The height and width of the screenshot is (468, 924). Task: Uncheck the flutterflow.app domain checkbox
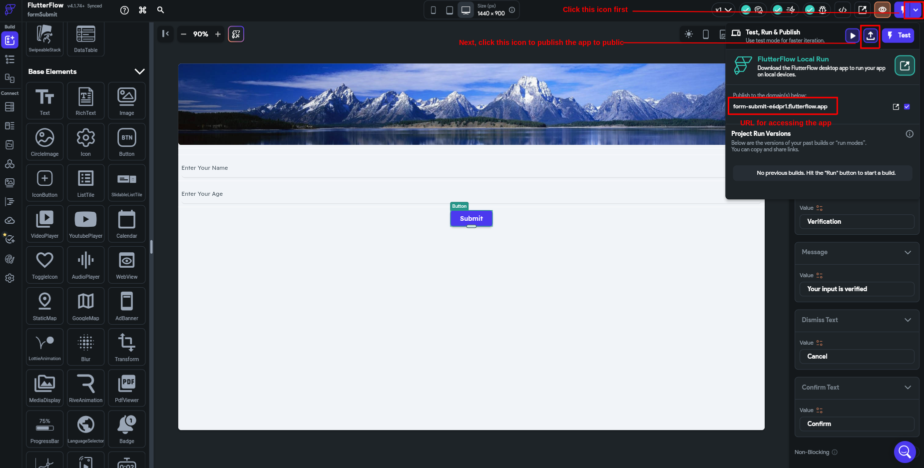(907, 106)
